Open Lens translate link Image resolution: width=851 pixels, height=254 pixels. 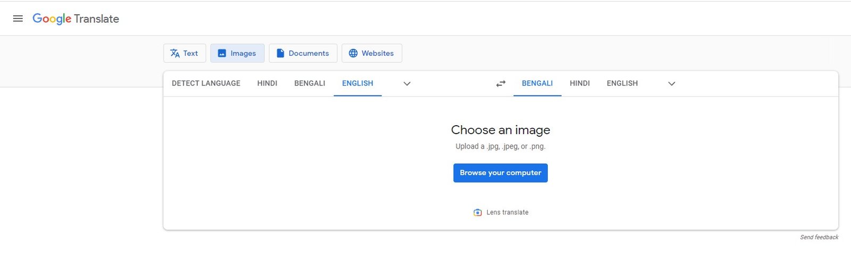tap(501, 212)
